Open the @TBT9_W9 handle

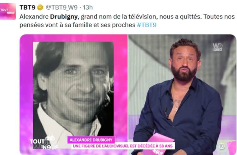click(x=62, y=7)
